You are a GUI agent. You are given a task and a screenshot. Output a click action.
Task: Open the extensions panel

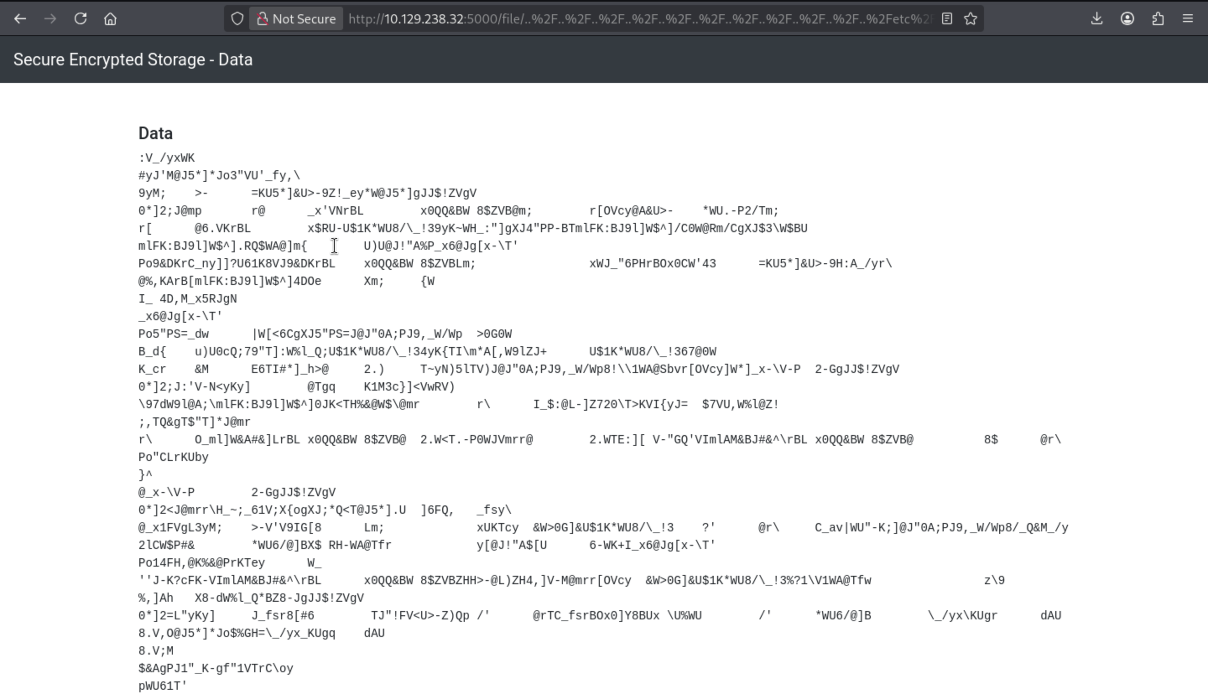[1158, 18]
